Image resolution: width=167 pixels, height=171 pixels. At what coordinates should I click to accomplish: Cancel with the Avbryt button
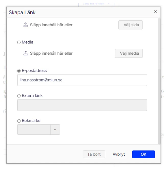(119, 154)
